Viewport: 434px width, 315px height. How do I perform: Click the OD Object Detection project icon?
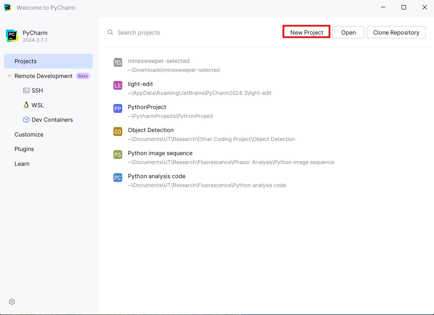[118, 131]
